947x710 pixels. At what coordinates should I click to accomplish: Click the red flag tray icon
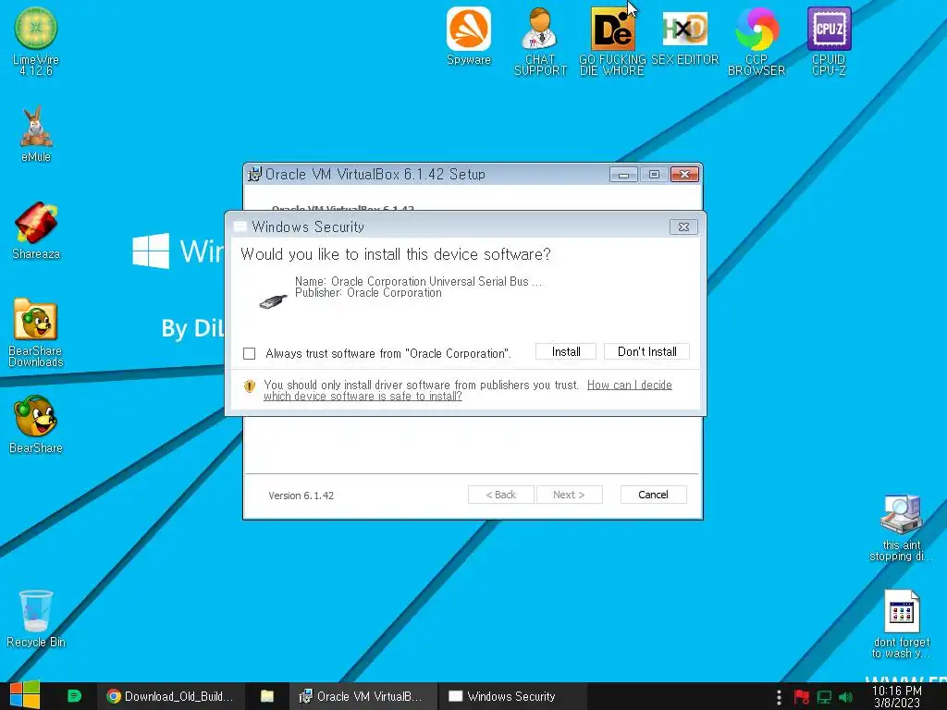pos(802,697)
